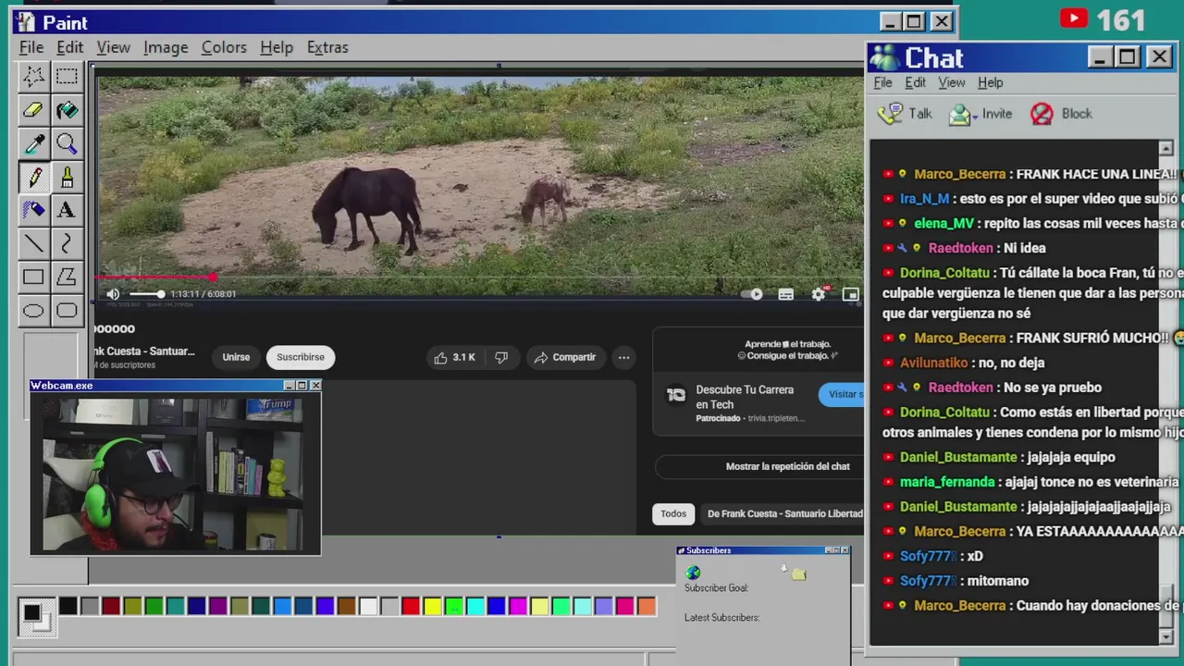Pick the orange color swatch in palette
1184x666 pixels.
pos(647,607)
